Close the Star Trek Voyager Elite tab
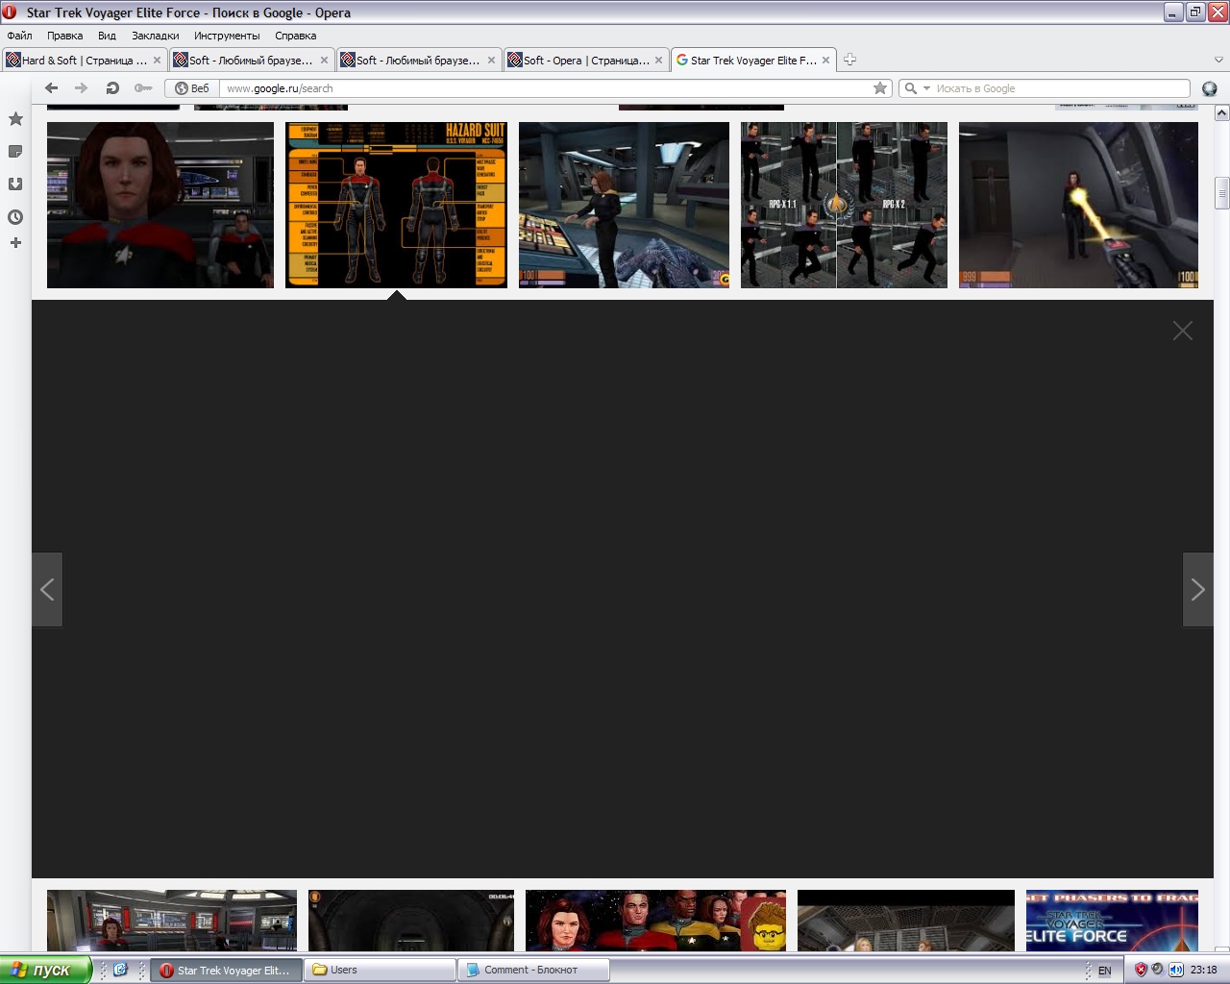The image size is (1230, 984). [826, 60]
